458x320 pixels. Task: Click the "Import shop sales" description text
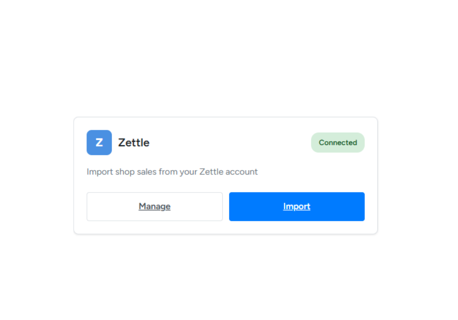pyautogui.click(x=172, y=172)
